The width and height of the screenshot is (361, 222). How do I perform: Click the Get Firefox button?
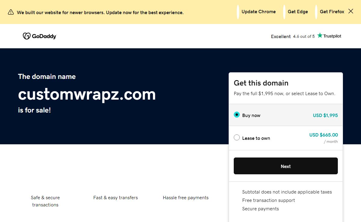pos(332,12)
